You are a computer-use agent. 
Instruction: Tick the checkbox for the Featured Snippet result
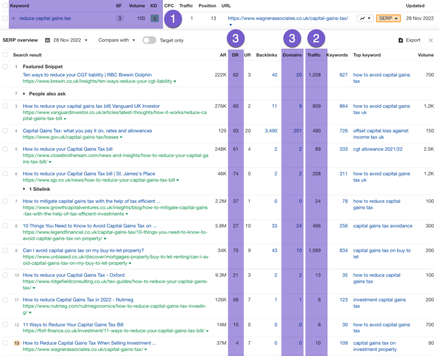(5, 67)
